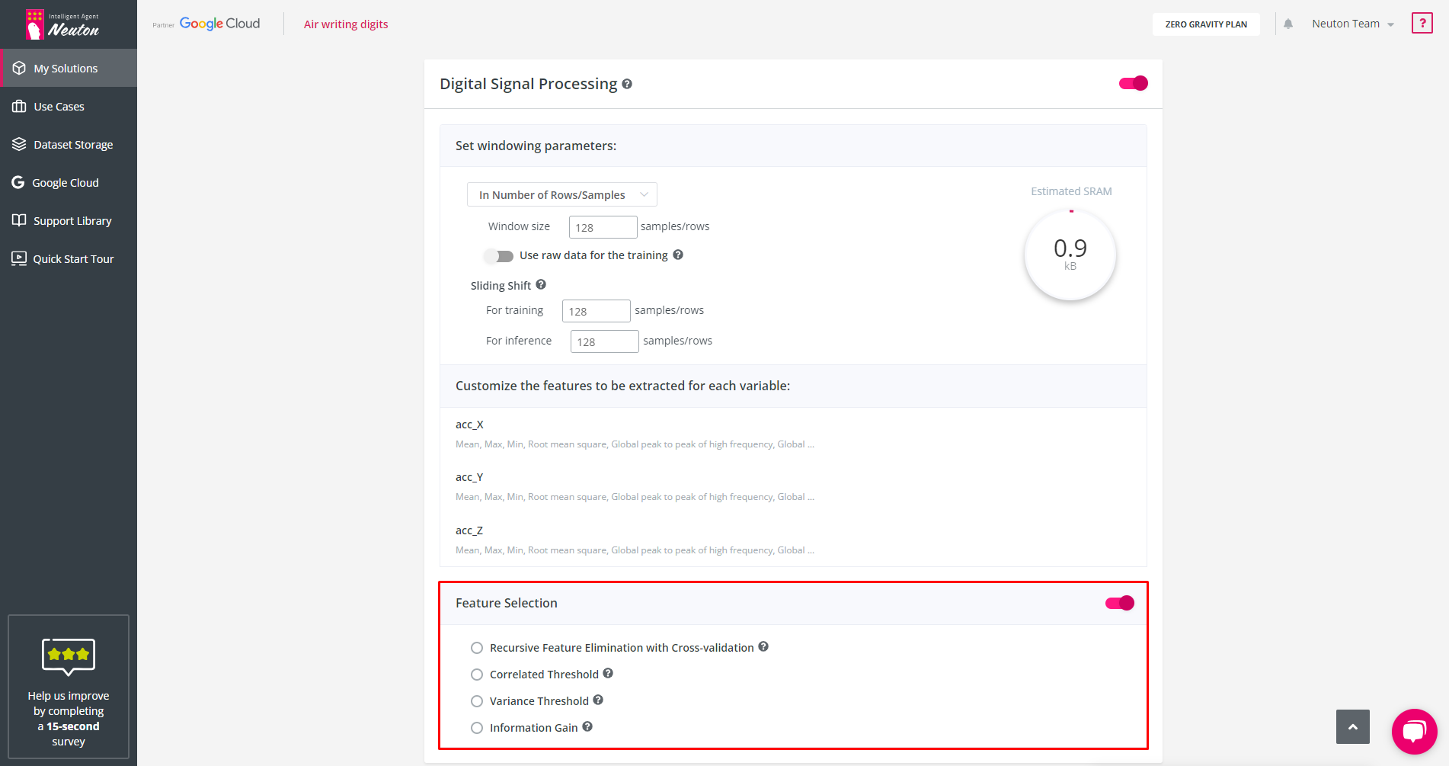Enable Use raw data for training switch

coord(499,256)
